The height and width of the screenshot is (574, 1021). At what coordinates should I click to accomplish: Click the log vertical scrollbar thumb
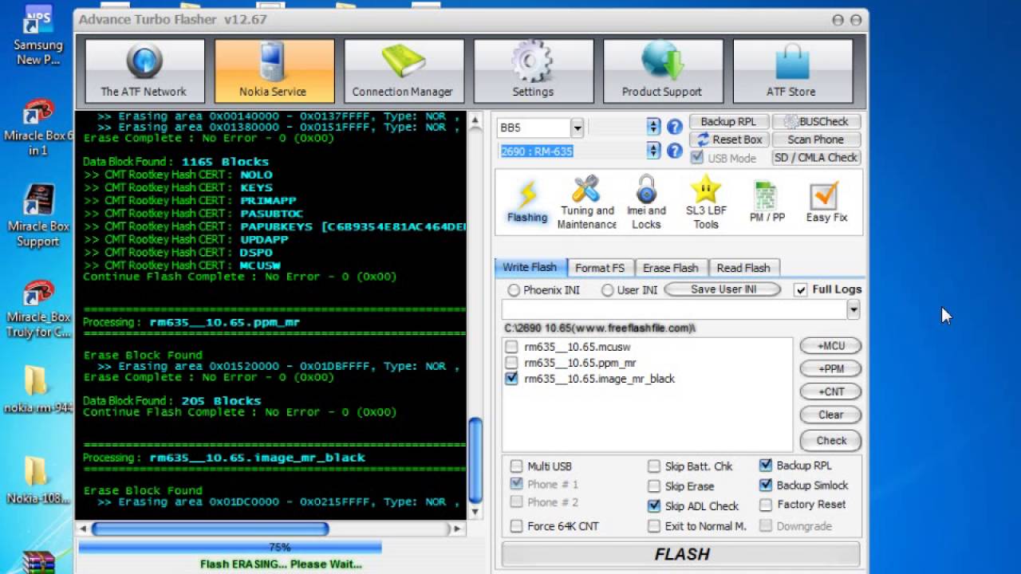click(x=475, y=460)
